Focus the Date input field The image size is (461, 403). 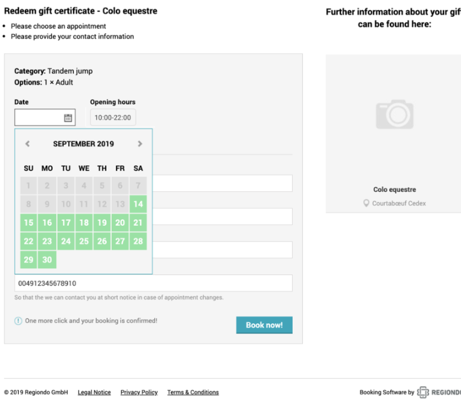coord(45,118)
